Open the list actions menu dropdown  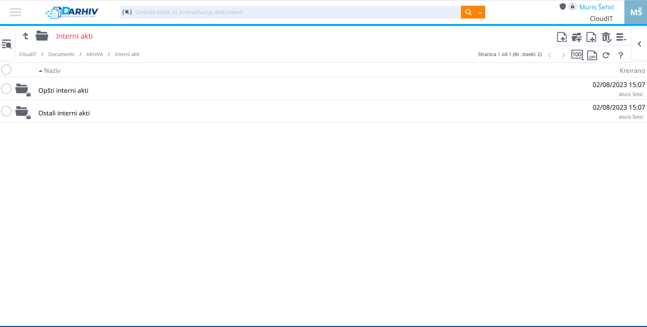pos(621,37)
